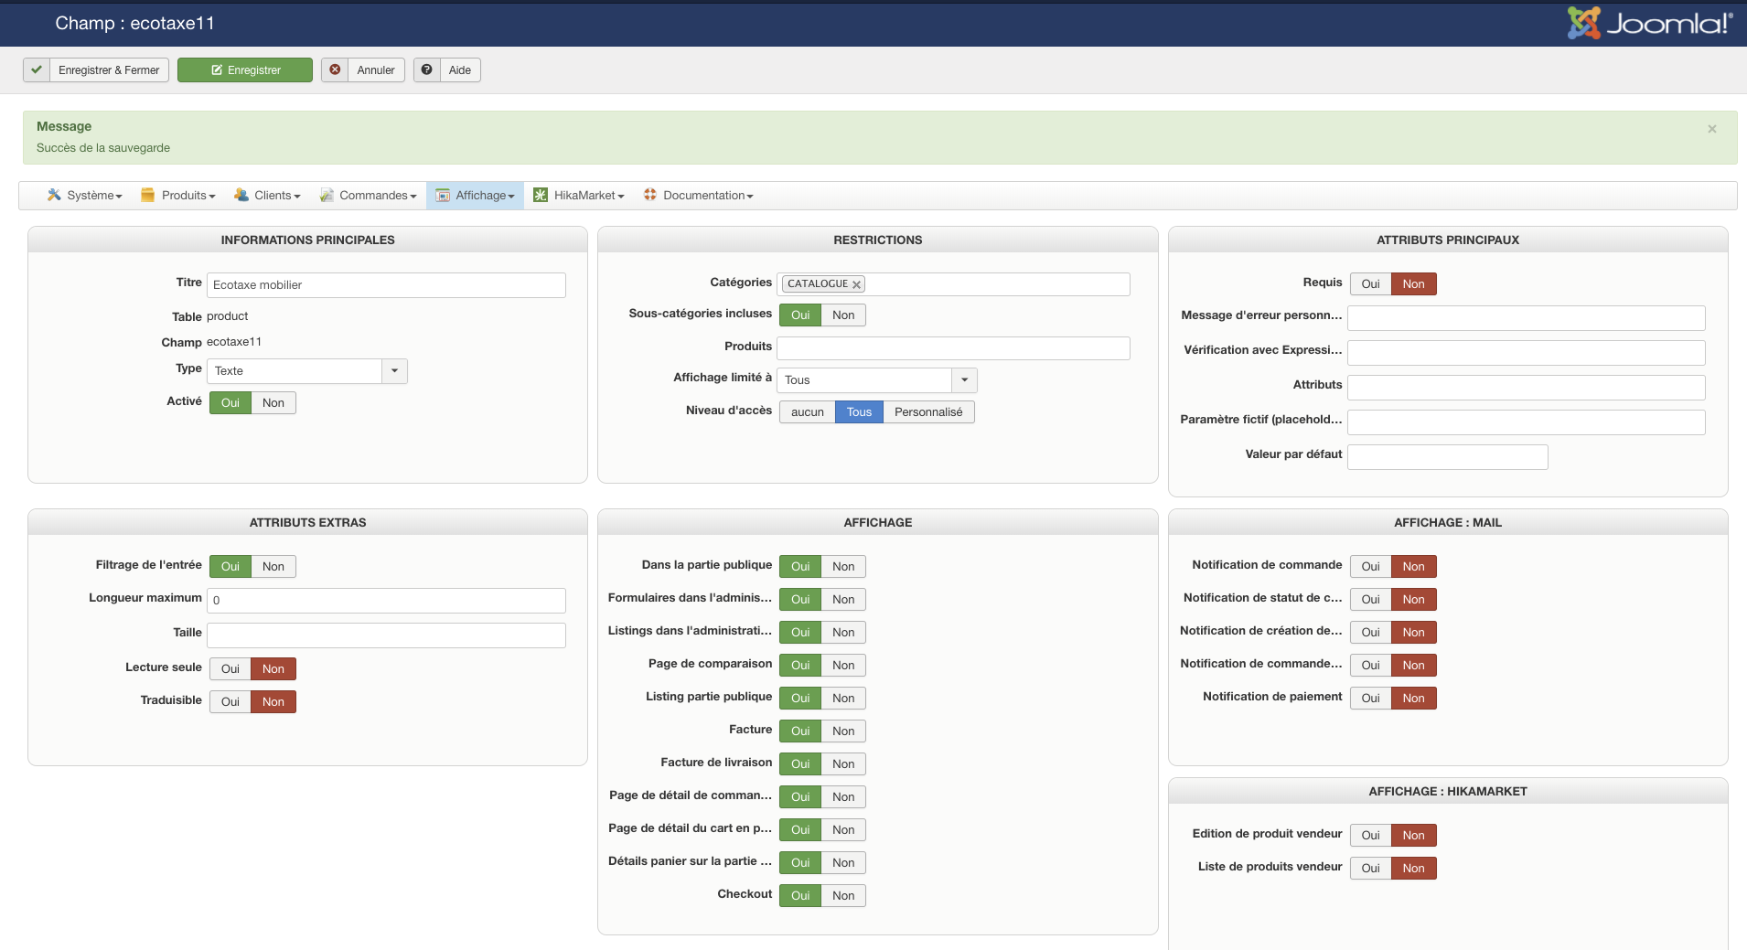
Task: Click the Longueur maximum input field
Action: click(386, 601)
